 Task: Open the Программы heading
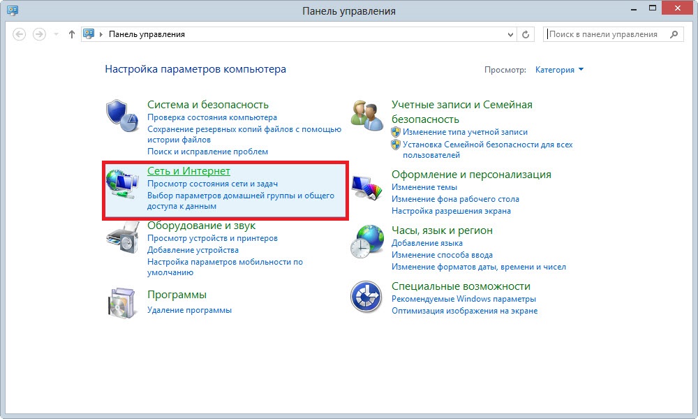(x=177, y=295)
